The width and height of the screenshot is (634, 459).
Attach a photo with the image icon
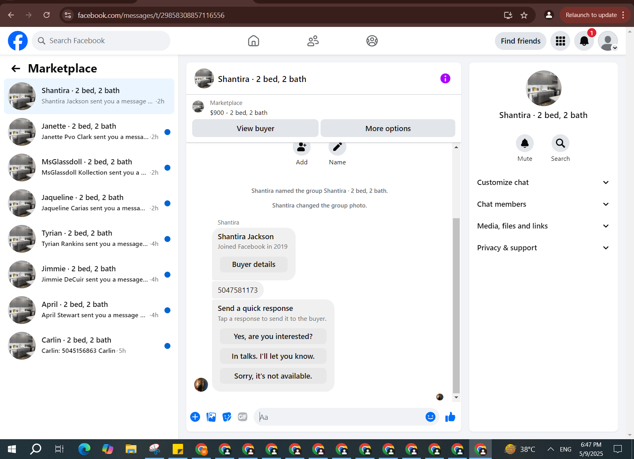(x=211, y=417)
